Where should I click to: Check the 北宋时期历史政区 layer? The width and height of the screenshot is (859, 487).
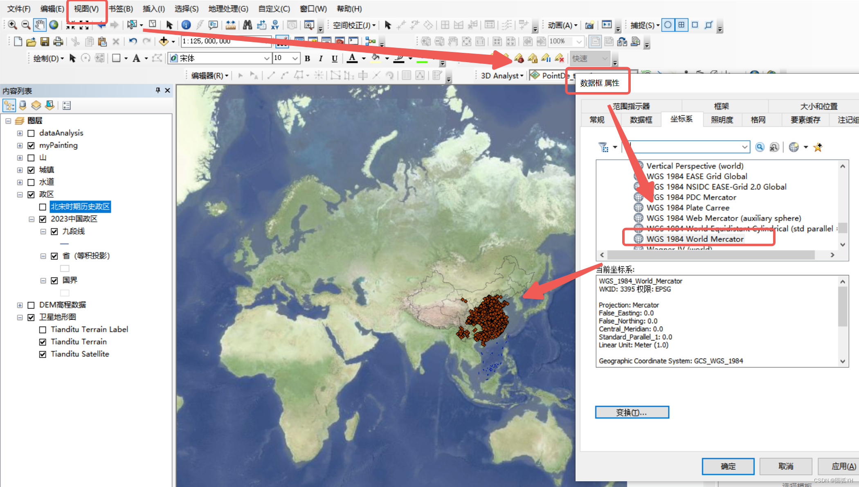coord(43,207)
